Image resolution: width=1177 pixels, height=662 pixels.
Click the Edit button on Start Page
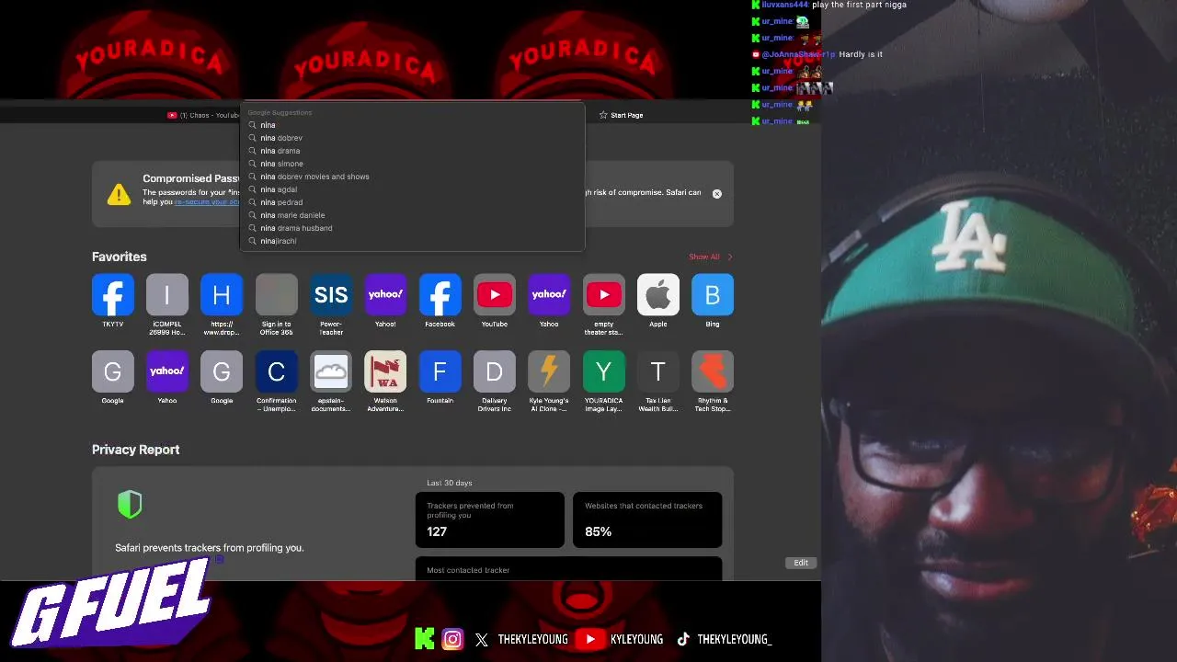[x=801, y=563]
